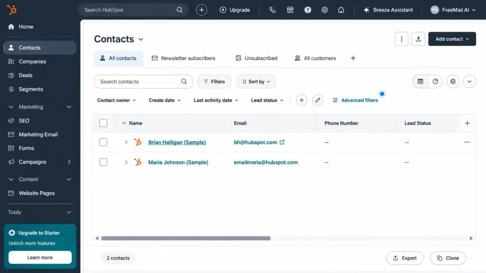Click the Search contacts magnifier icon
This screenshot has width=486, height=273.
click(184, 82)
